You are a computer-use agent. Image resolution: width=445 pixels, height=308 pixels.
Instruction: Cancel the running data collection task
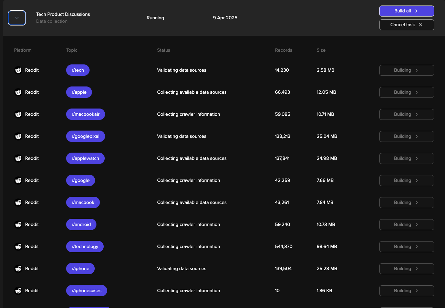[406, 25]
